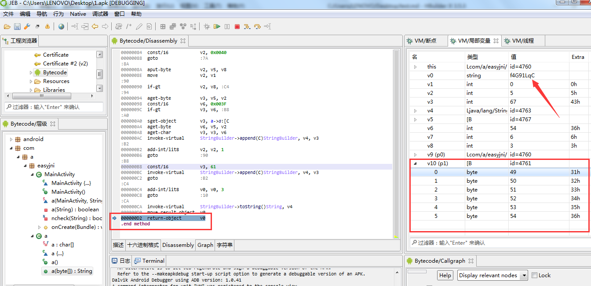
Task: Collapse the com package node
Action: (x=11, y=148)
